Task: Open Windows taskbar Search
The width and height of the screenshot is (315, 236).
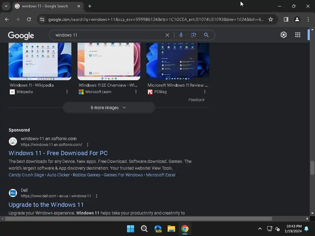Action: click(x=144, y=229)
